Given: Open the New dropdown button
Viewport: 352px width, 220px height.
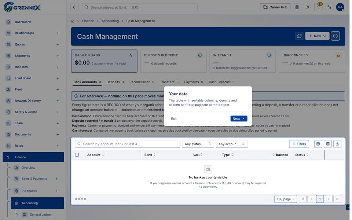Looking at the screenshot, I should [317, 36].
